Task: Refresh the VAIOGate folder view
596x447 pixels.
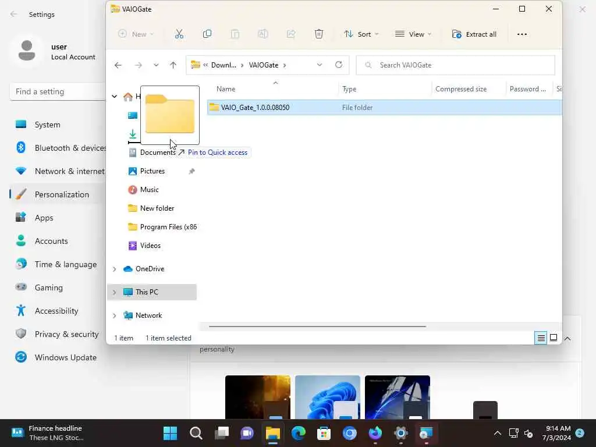Action: click(339, 65)
